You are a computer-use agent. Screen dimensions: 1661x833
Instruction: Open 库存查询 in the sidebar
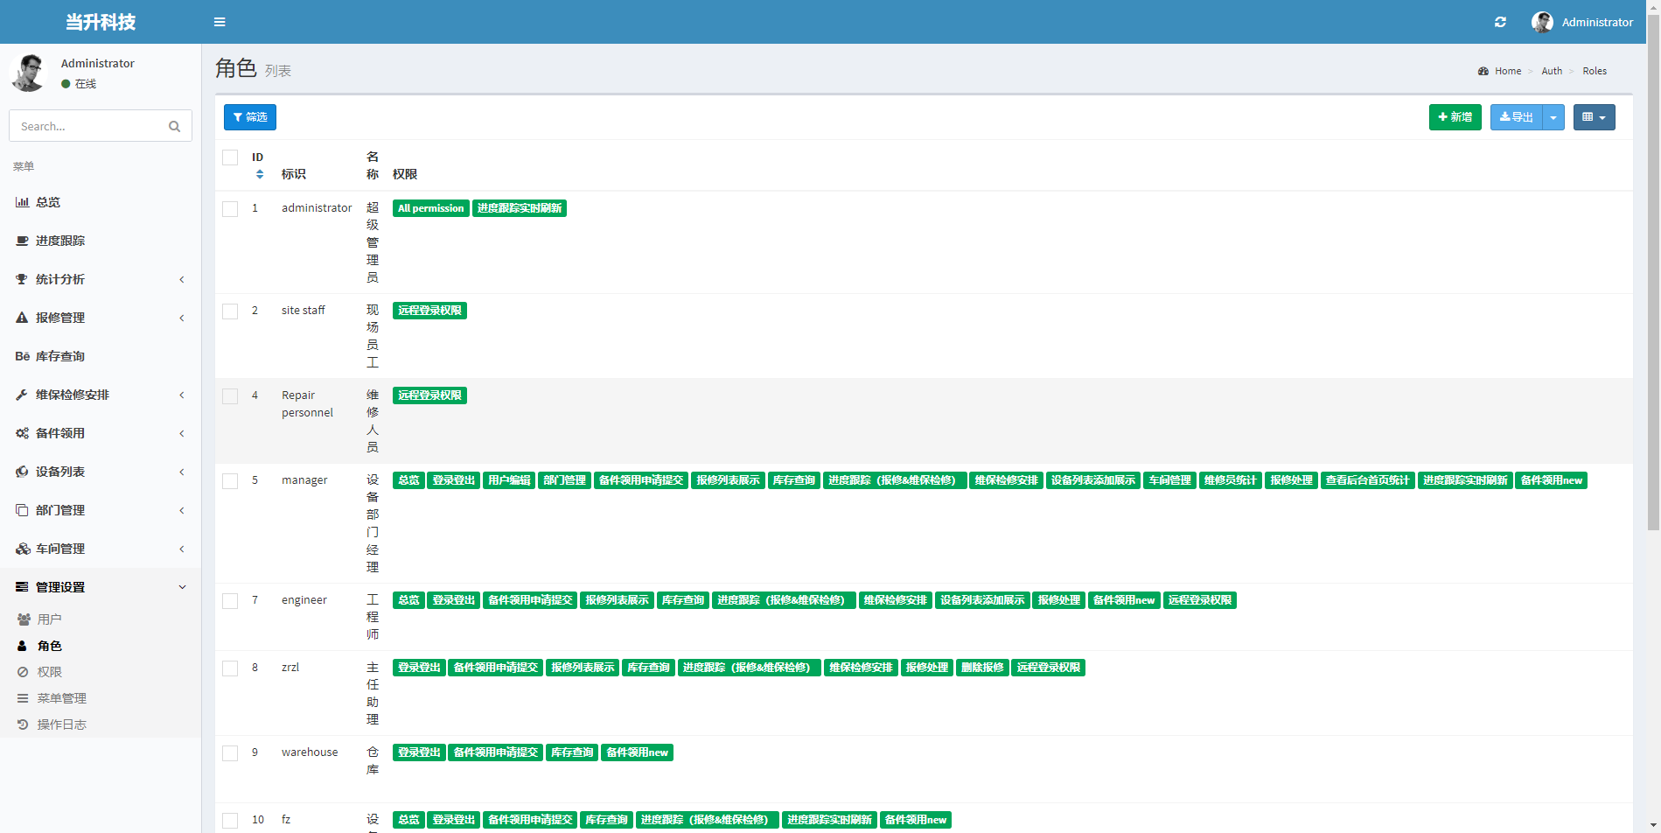click(59, 356)
